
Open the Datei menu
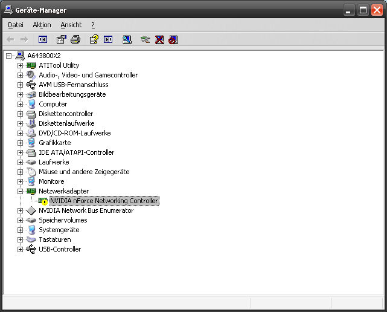click(x=16, y=25)
